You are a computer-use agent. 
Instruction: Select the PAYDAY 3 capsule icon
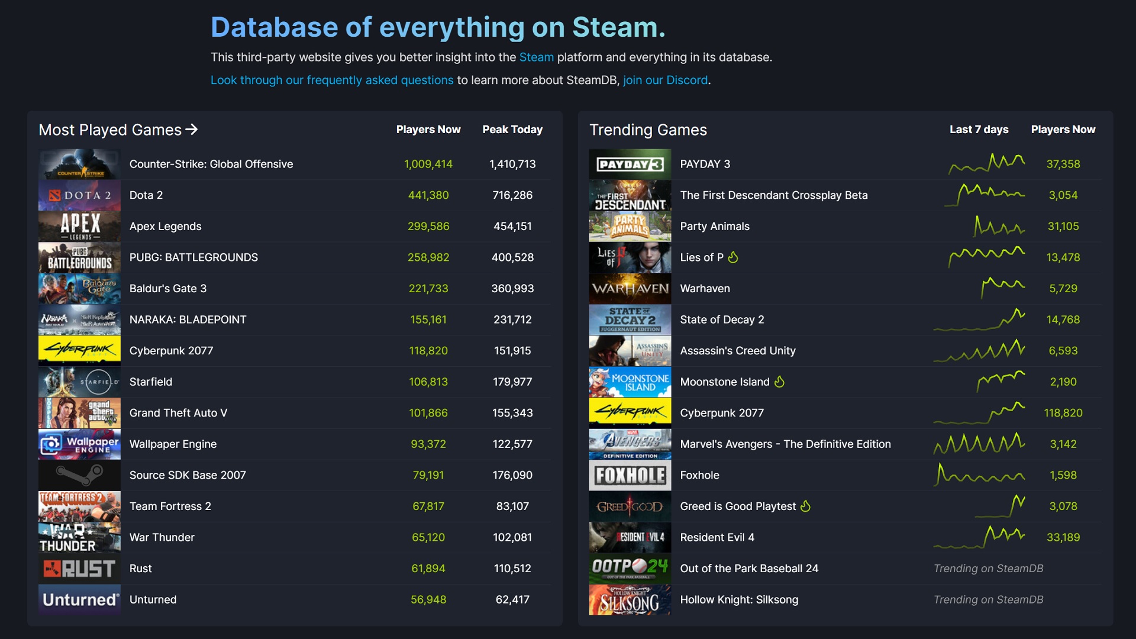tap(630, 164)
